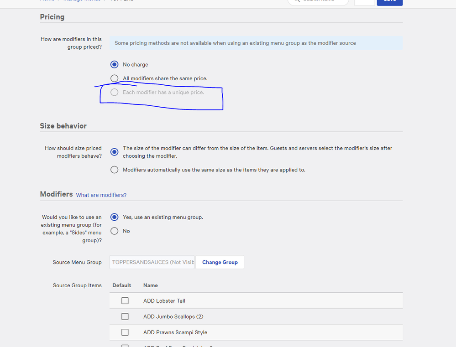
Task: Check default box for ADD Jumbo Scallops (2)
Action: 125,316
